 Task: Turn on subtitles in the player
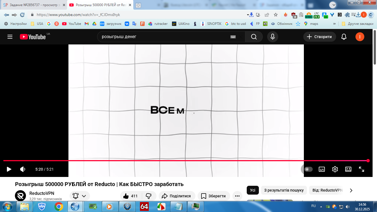point(322,169)
